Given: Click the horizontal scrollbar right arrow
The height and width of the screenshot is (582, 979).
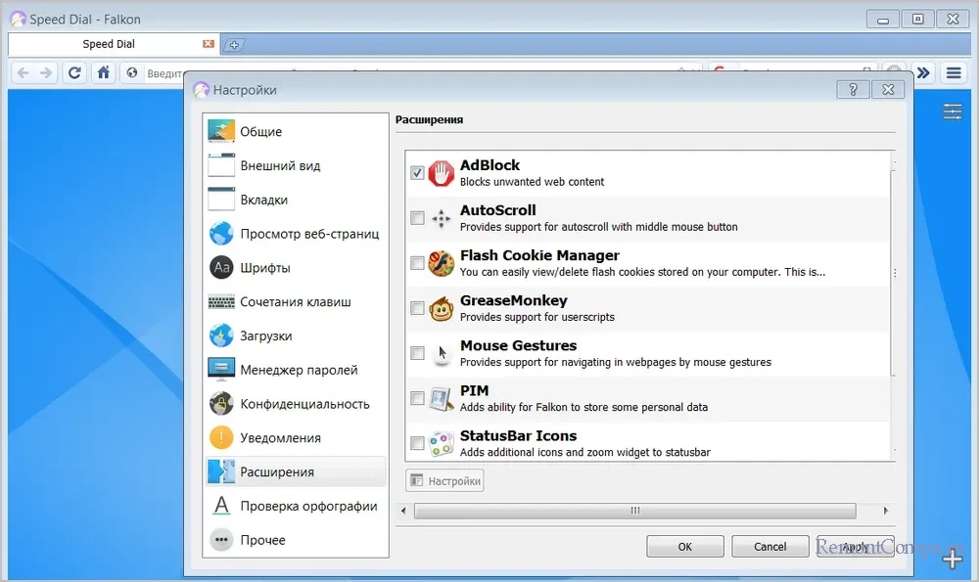Looking at the screenshot, I should (886, 511).
